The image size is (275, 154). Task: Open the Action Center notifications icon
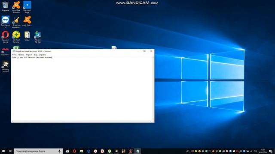(x=271, y=151)
